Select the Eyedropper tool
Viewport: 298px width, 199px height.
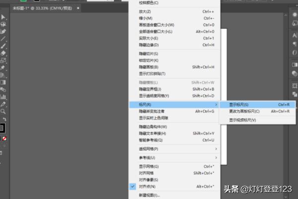[3, 104]
